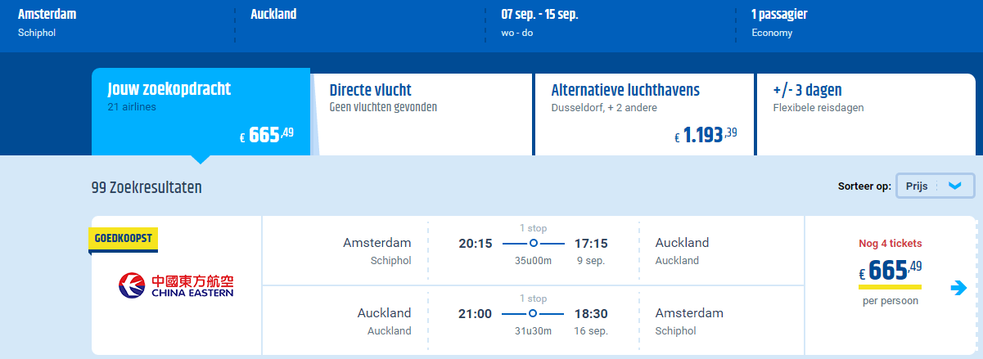Click the € 1.193,39 alternative airports price
This screenshot has width=983, height=359.
click(706, 136)
